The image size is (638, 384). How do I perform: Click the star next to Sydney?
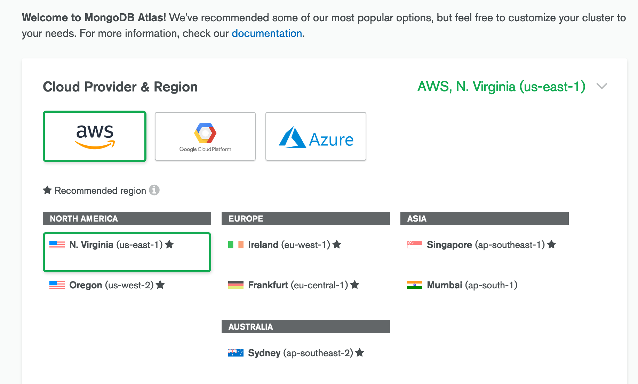pos(360,353)
